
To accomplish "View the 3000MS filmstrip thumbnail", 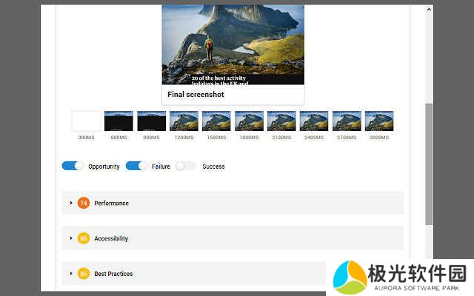I will (x=379, y=121).
